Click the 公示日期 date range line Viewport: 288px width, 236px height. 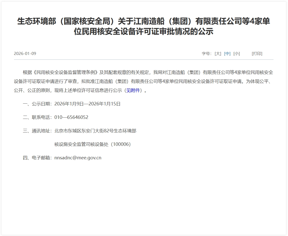pyautogui.click(x=72, y=104)
